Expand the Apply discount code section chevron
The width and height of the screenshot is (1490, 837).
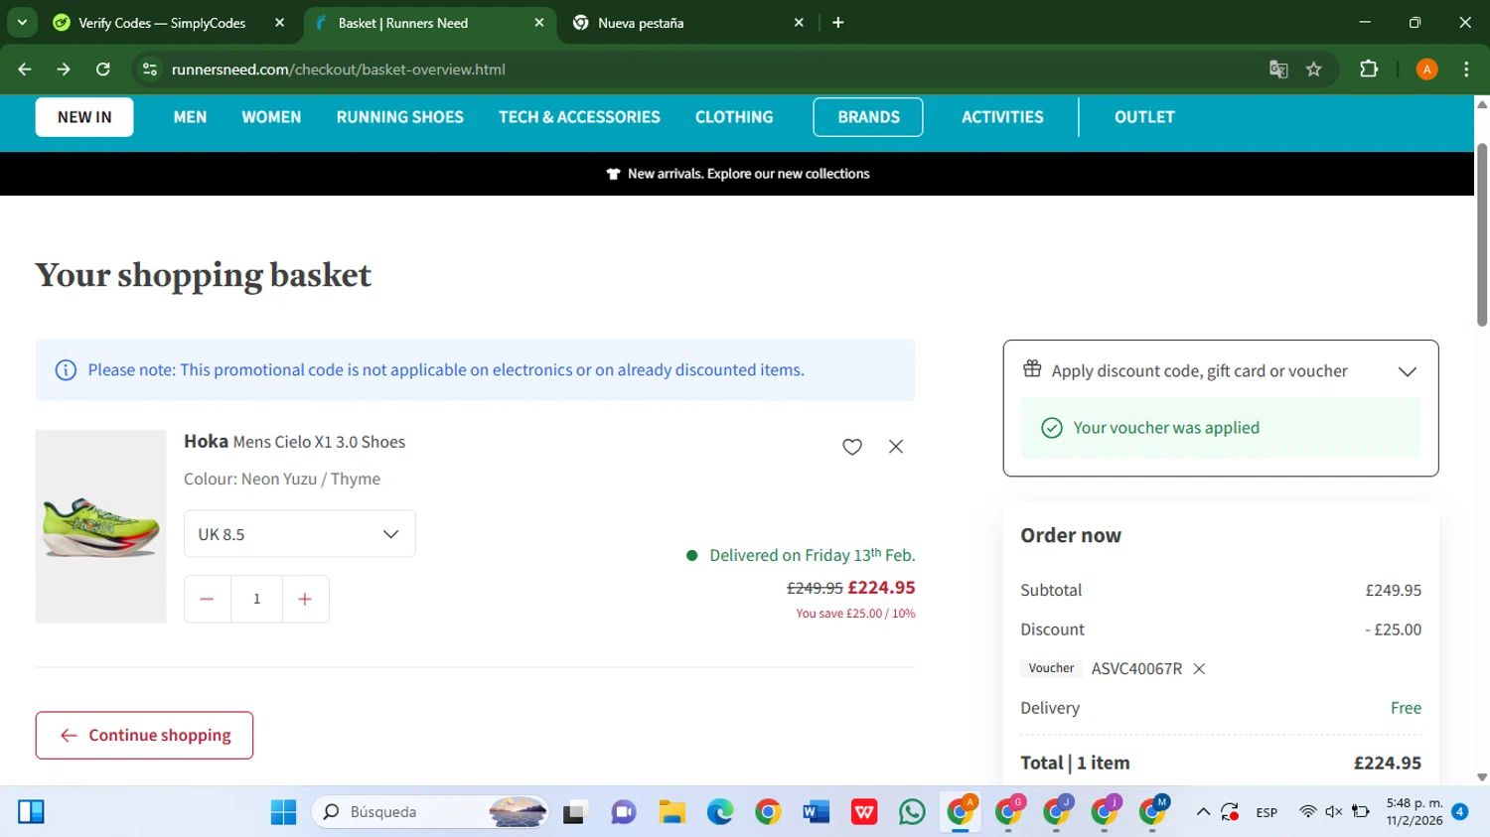coord(1408,371)
